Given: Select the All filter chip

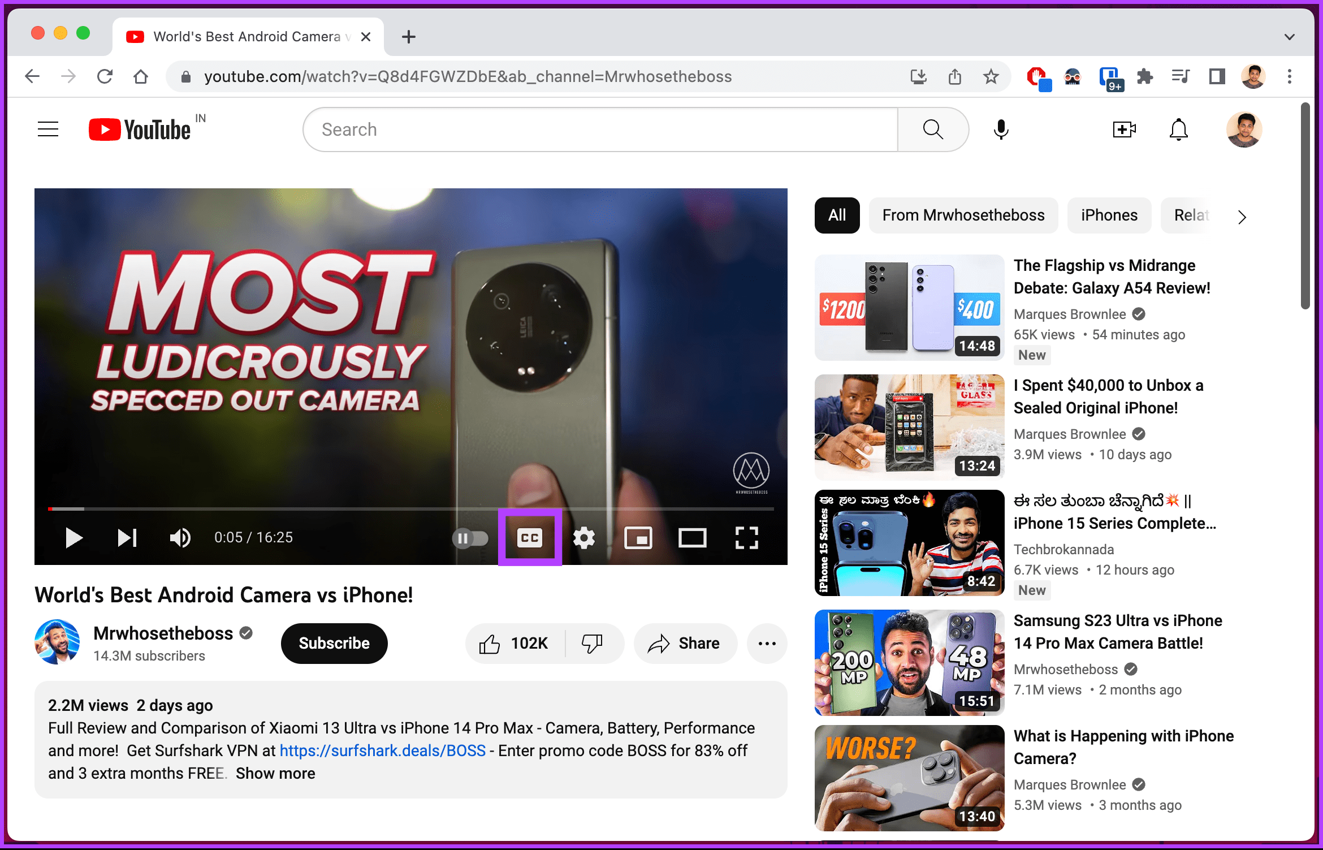Looking at the screenshot, I should tap(837, 215).
